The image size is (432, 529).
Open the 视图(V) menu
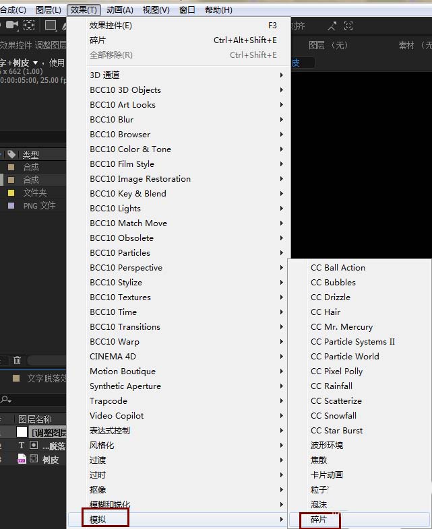[x=156, y=10]
